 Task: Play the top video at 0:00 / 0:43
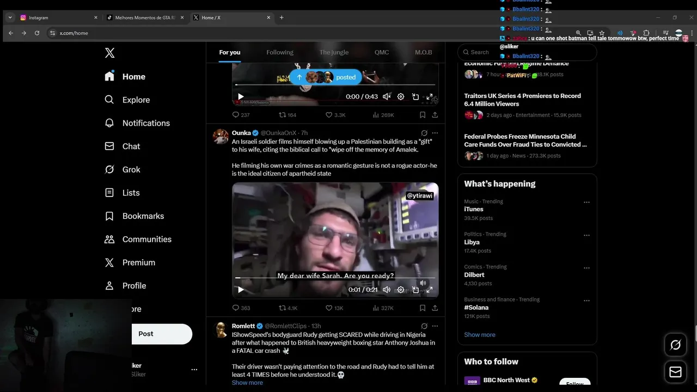(x=241, y=96)
